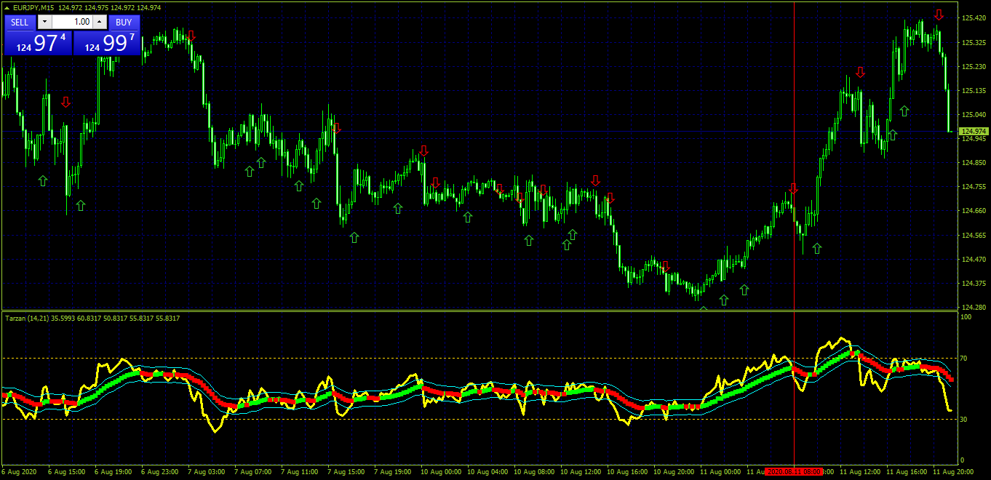The width and height of the screenshot is (991, 480).
Task: Decrease trade volume with the down arrow
Action: point(44,22)
